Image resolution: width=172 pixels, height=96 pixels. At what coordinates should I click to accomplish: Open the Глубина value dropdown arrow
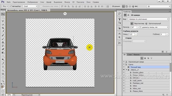167,34
